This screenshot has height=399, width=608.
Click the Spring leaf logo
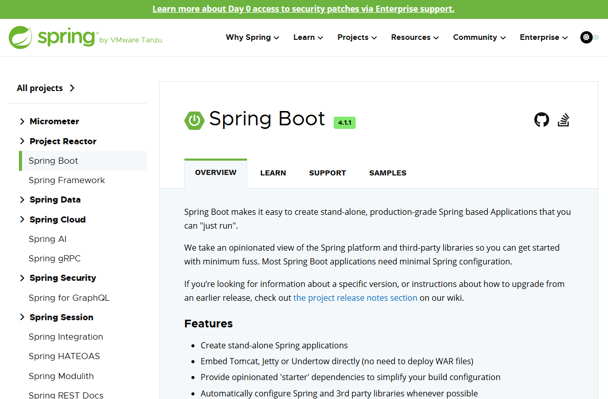click(20, 37)
